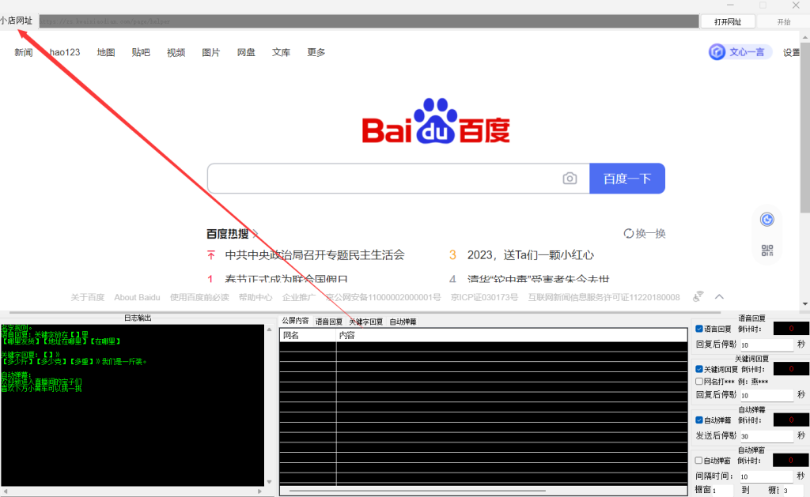The width and height of the screenshot is (810, 497).
Task: Click the camera image-search icon in Baidu search box
Action: point(570,179)
